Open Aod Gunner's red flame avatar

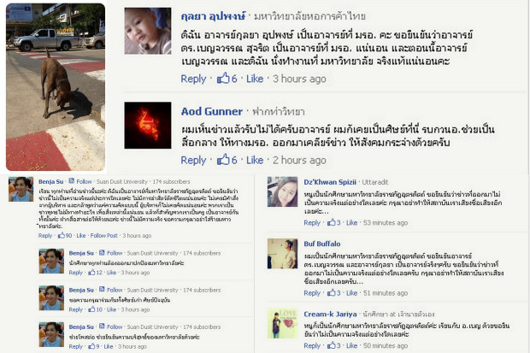tap(148, 126)
